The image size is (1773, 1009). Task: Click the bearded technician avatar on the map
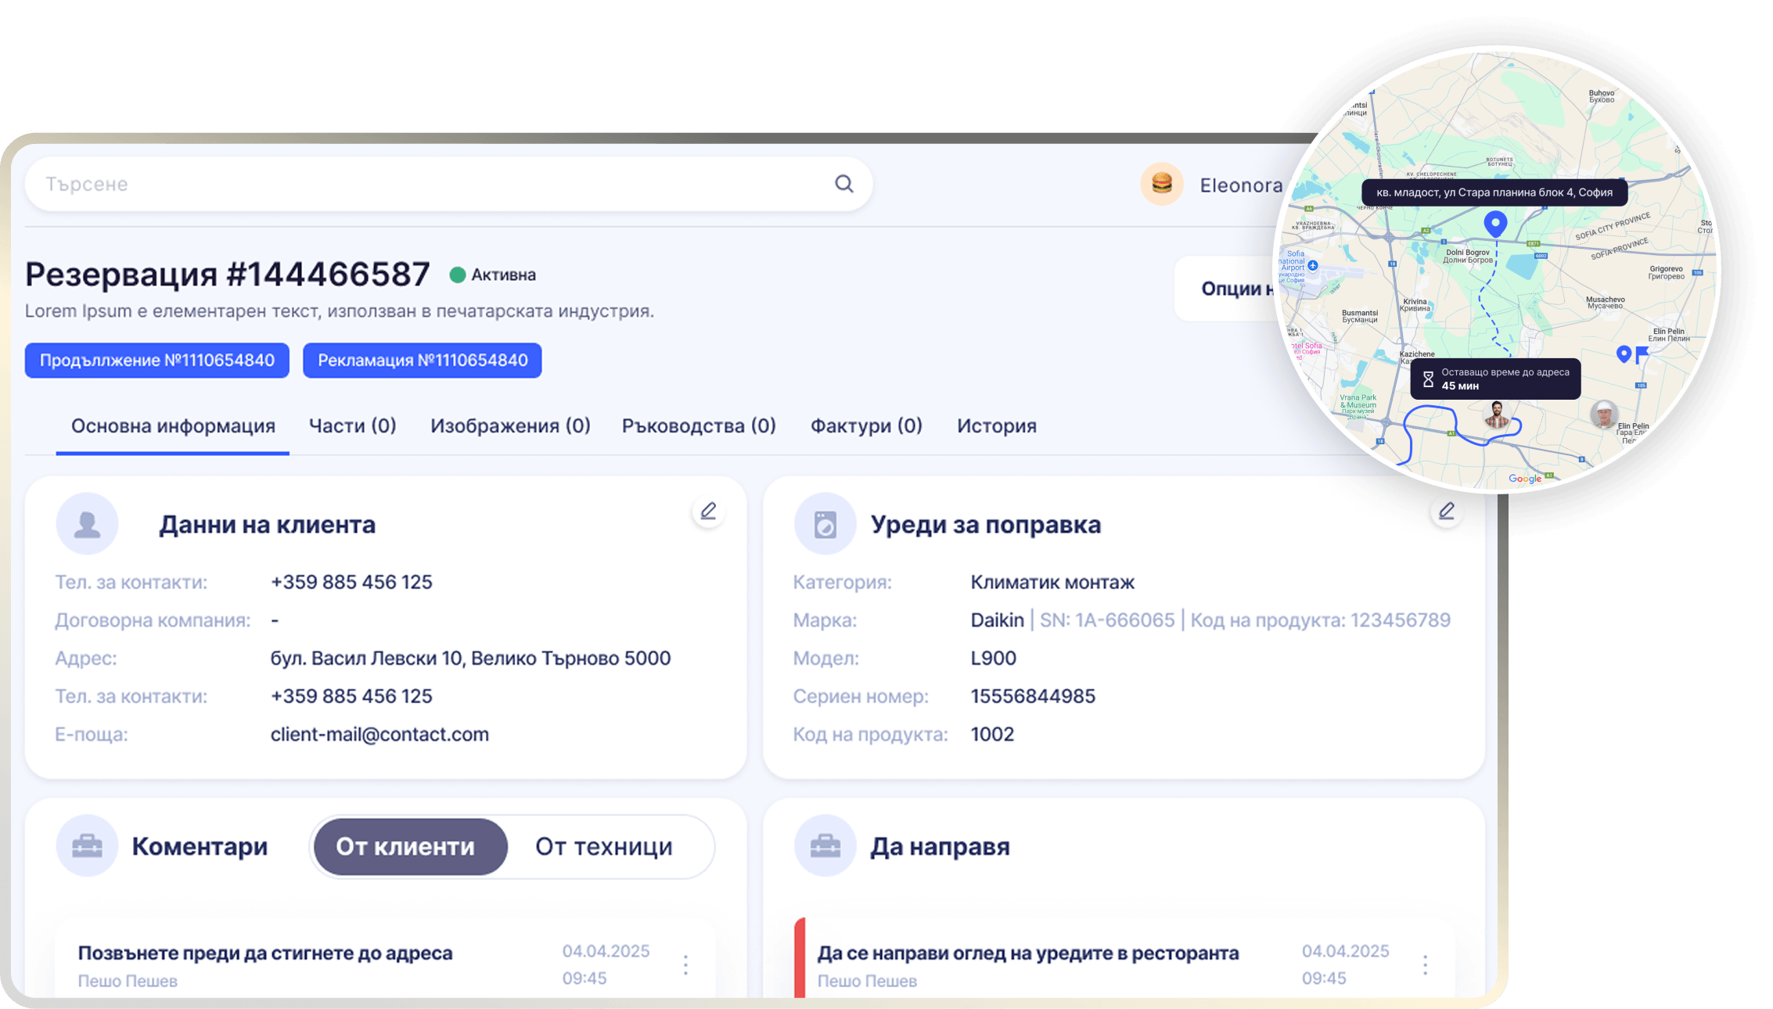coord(1496,415)
